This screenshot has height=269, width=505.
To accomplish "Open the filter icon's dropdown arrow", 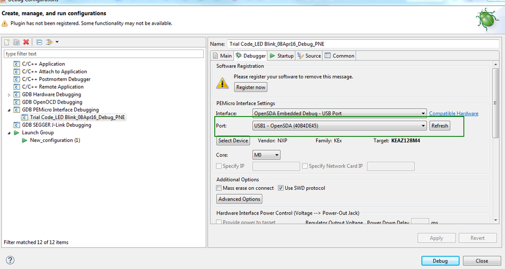I will (x=57, y=42).
